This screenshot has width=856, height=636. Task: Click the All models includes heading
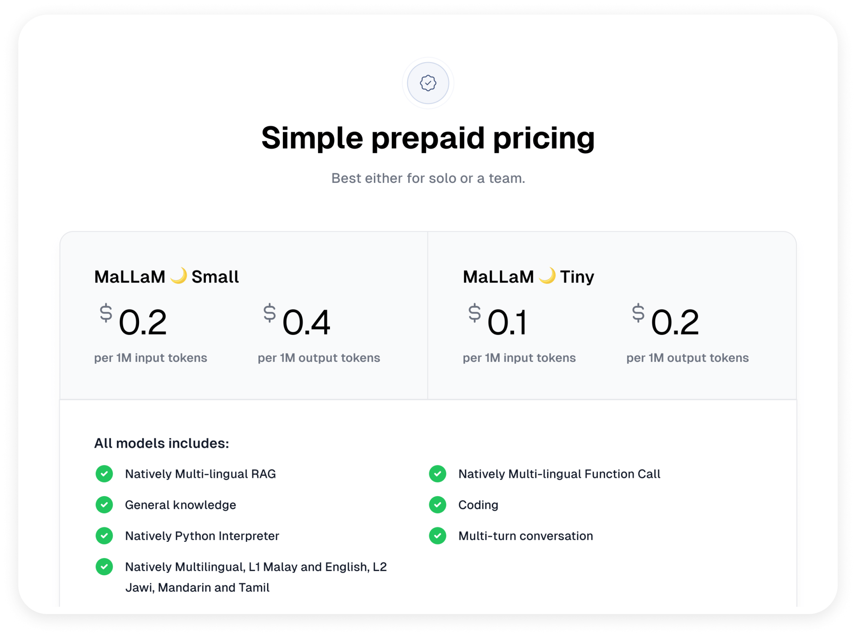[161, 443]
